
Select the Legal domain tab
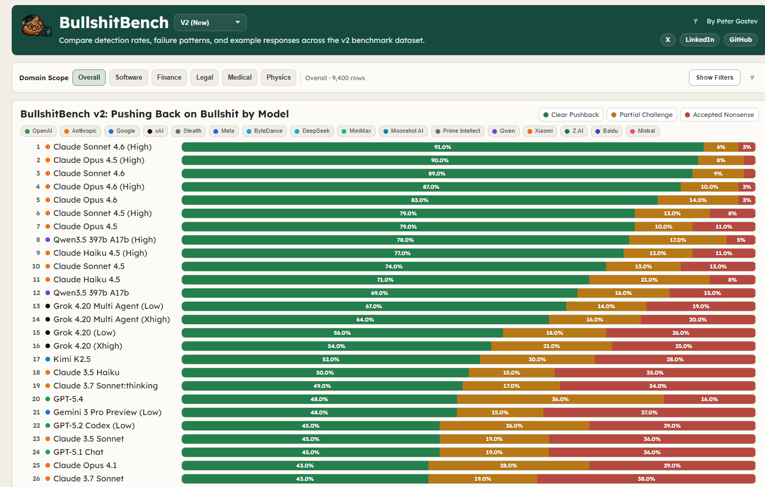[205, 78]
